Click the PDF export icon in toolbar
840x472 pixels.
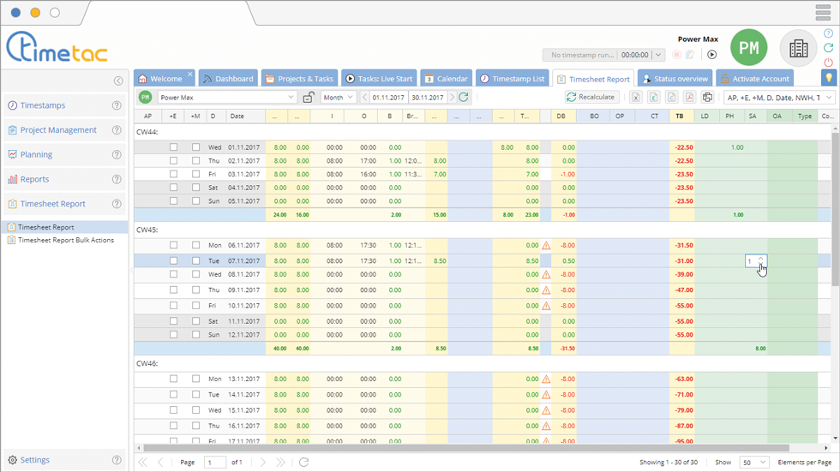coord(689,98)
